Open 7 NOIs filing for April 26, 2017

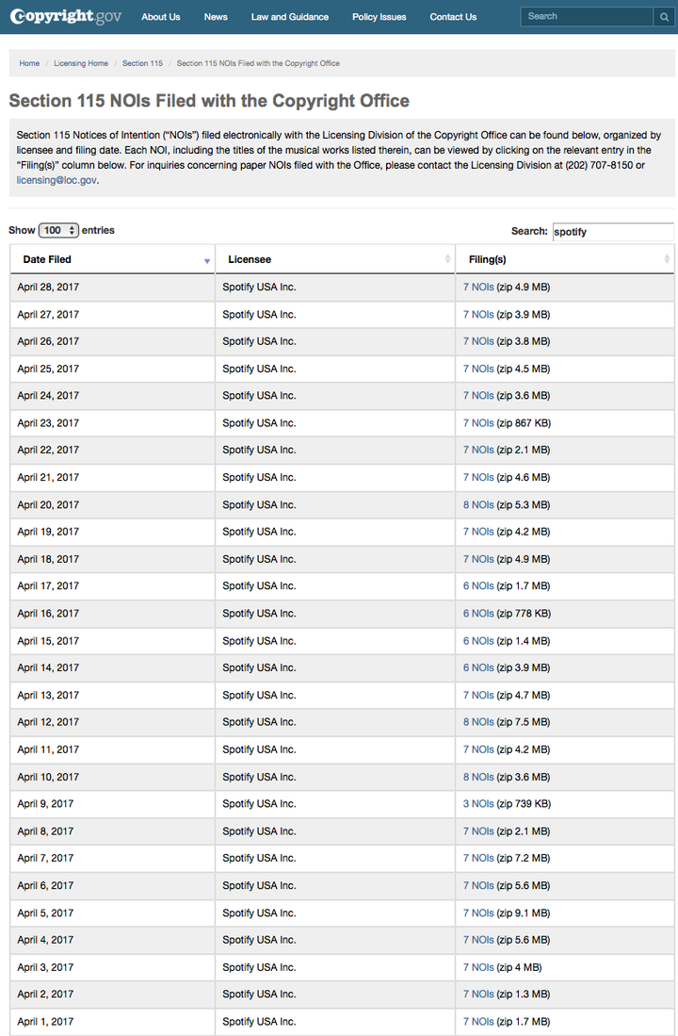(478, 341)
